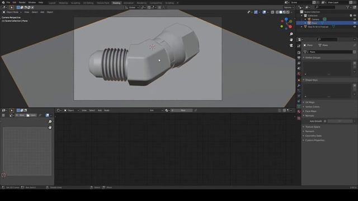358x201 pixels.
Task: Switch viewport to wireframe shading
Action: 277,12
